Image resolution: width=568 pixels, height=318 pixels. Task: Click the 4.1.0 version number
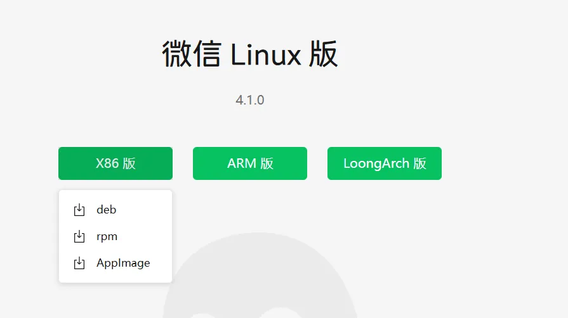tap(250, 100)
